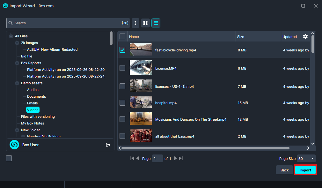
Task: Check the License.MP4 file checkbox
Action: tap(122, 68)
